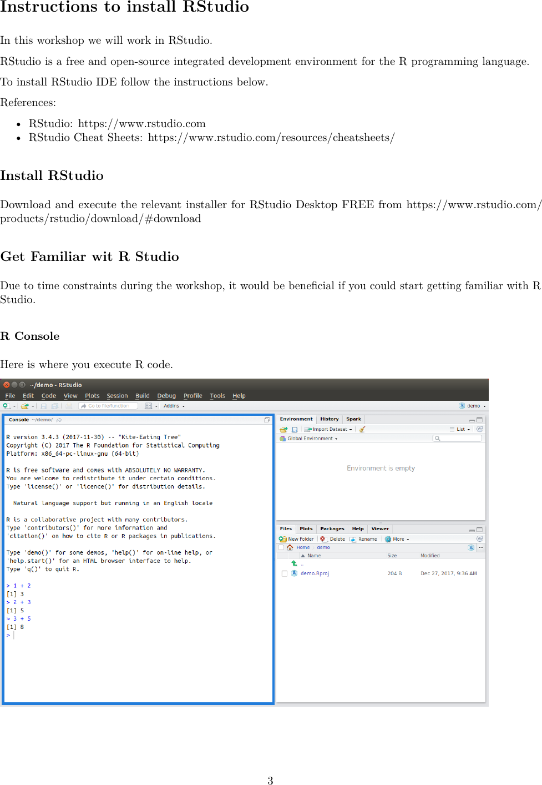Maximize the Console pane
This screenshot has height=785, width=542.
click(267, 420)
